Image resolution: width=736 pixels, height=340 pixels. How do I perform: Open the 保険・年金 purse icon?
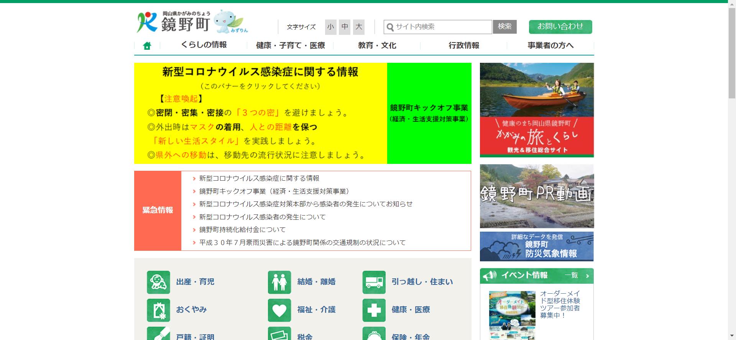374,333
